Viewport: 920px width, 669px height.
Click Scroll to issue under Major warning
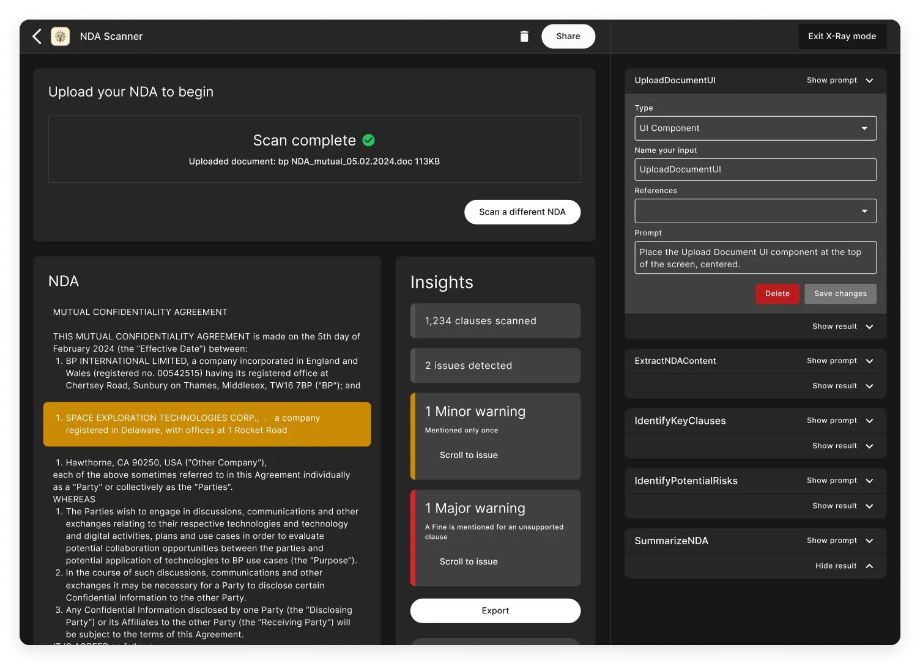tap(469, 561)
